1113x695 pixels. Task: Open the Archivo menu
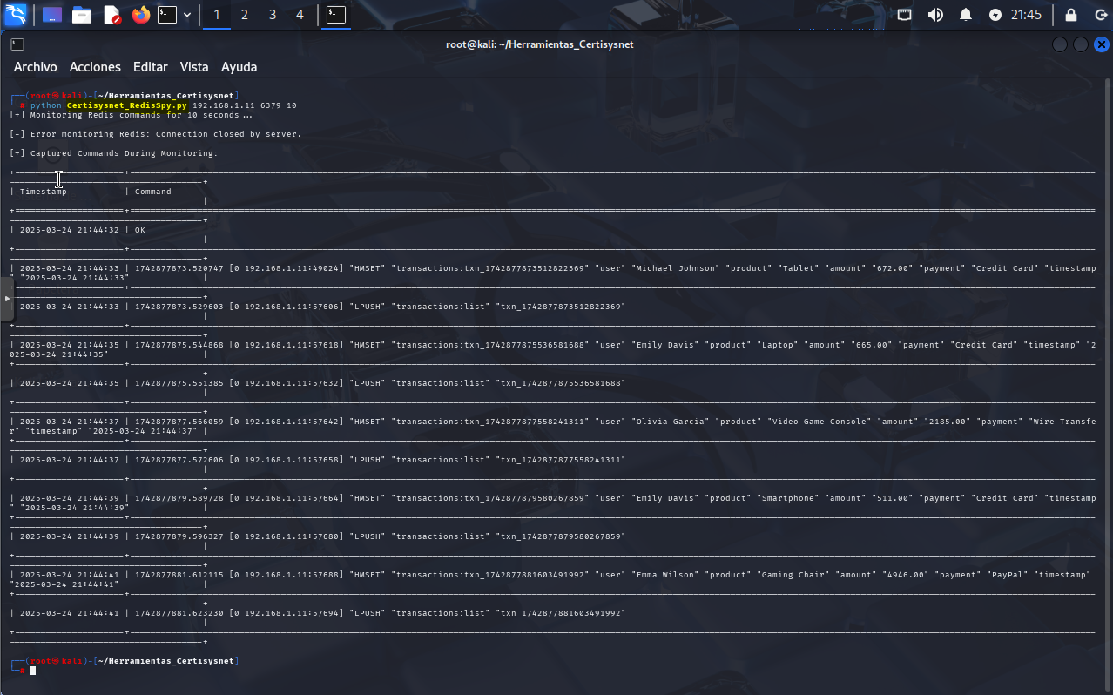click(36, 67)
